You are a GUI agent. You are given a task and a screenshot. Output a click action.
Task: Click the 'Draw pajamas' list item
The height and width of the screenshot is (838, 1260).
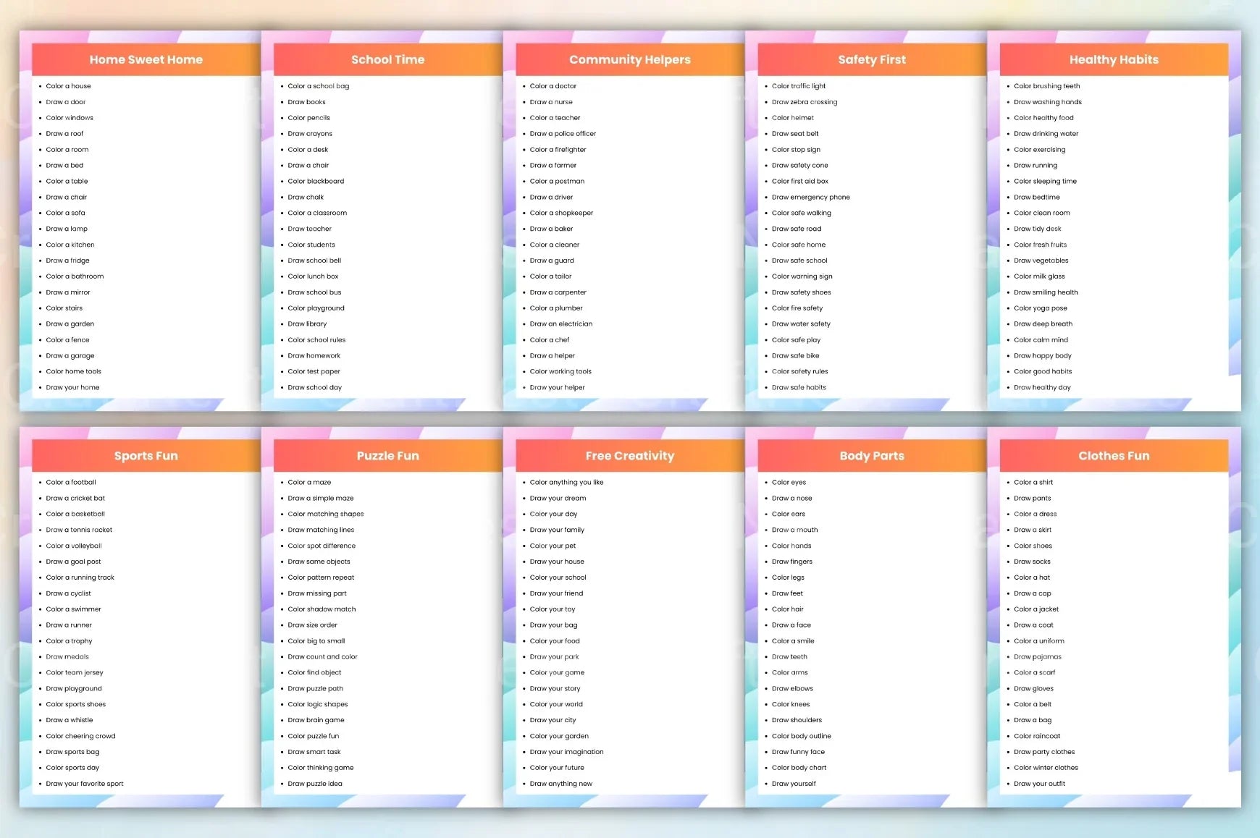tap(1037, 657)
